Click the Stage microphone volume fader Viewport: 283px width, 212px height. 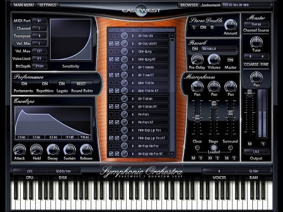tap(214, 105)
